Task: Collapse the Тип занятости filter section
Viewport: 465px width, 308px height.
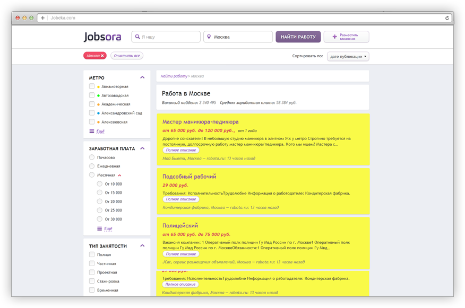Action: (142, 245)
